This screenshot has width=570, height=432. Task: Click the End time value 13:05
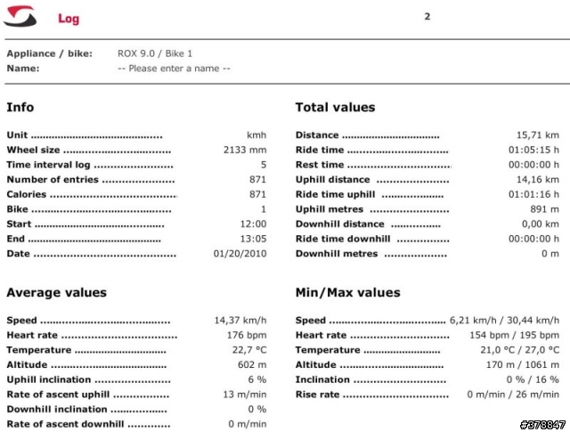click(x=253, y=239)
